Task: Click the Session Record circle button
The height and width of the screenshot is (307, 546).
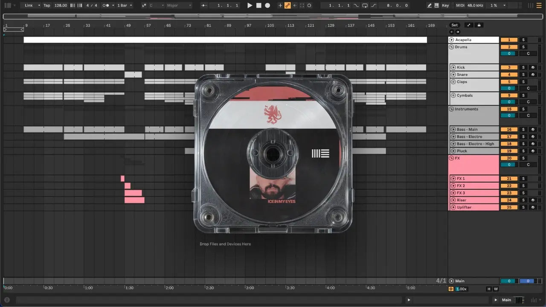Action: tap(309, 6)
